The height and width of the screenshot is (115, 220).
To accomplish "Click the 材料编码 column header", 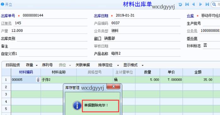I will point(26,72).
